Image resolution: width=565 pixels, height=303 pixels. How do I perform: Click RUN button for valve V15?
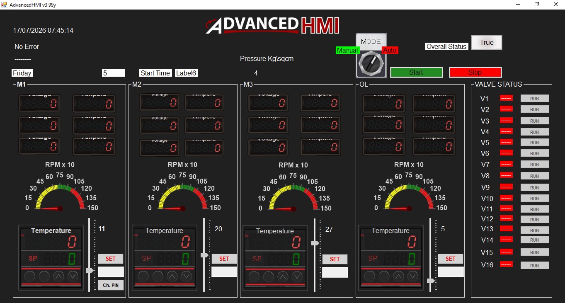(535, 252)
